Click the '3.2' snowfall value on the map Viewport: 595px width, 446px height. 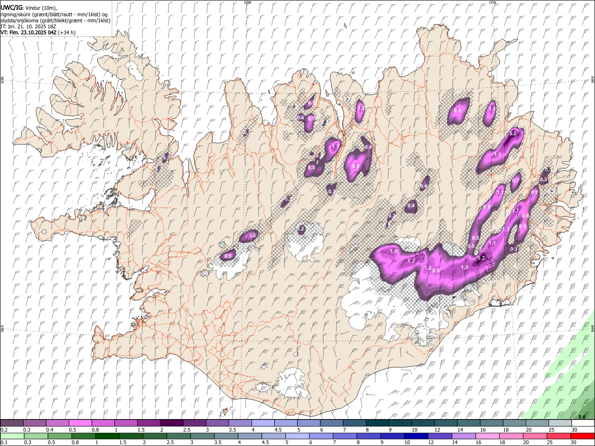click(513, 133)
